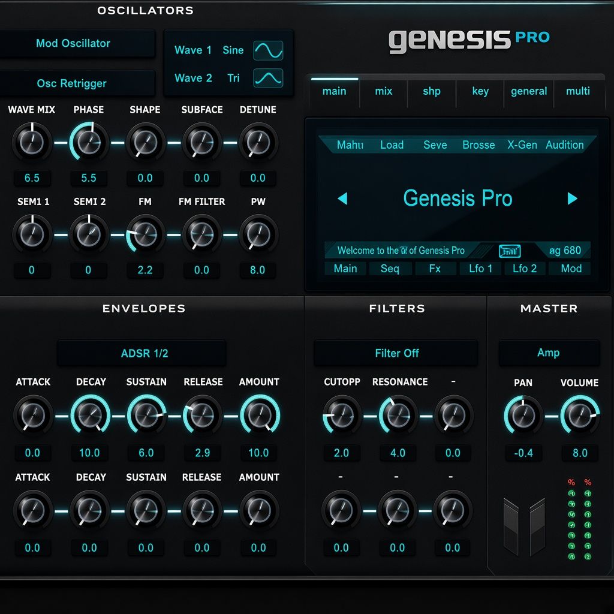
Task: Open the Lfo 1 page in display
Action: click(480, 269)
